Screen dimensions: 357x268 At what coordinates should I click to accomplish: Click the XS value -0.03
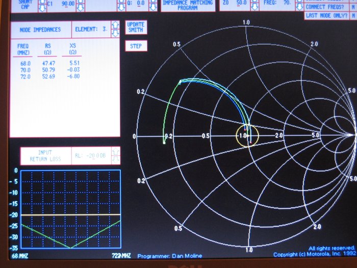click(x=73, y=69)
